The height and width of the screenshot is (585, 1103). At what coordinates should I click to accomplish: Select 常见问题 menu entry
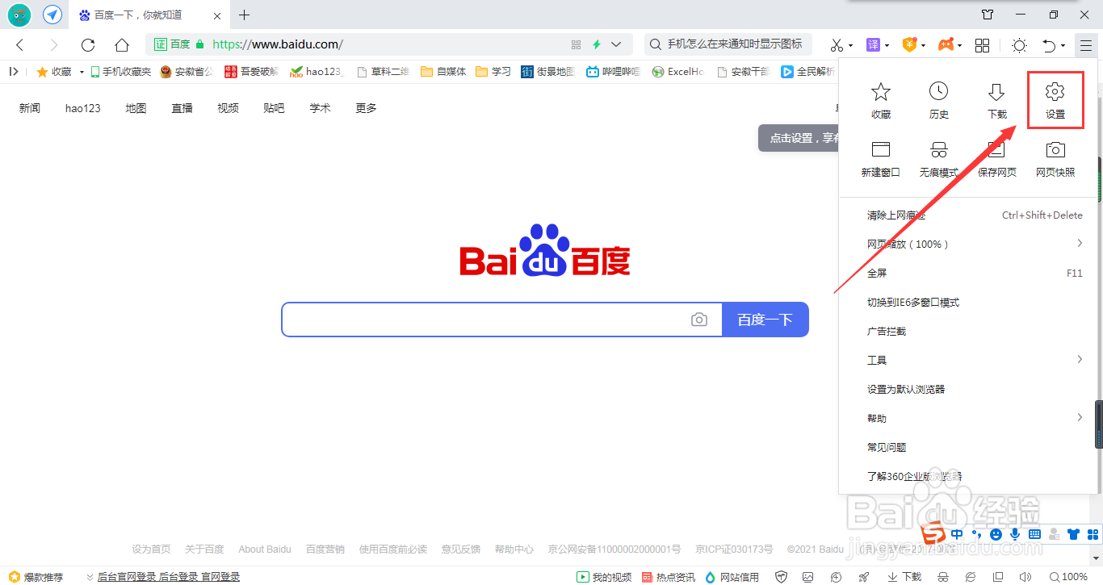tap(969, 447)
